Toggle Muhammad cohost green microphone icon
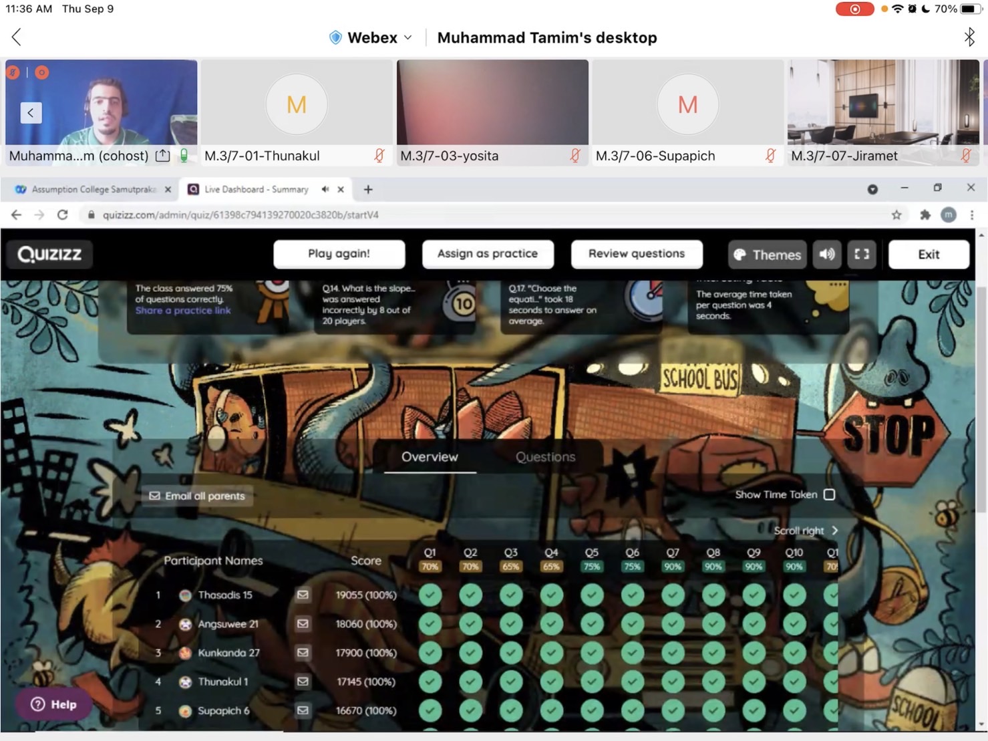Screen dimensions: 988x741 pyautogui.click(x=184, y=156)
